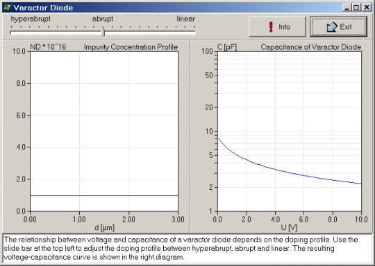
Task: Click the 'hyperabrupt' slider label
Action: [31, 19]
